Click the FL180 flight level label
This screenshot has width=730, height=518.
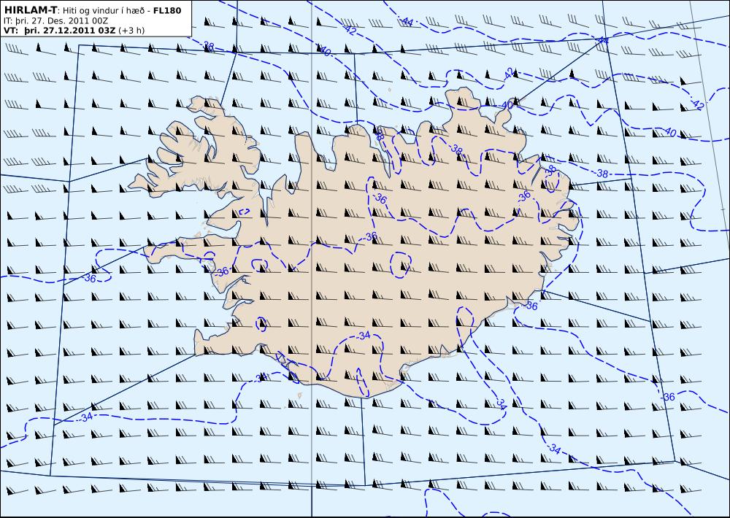pos(167,11)
